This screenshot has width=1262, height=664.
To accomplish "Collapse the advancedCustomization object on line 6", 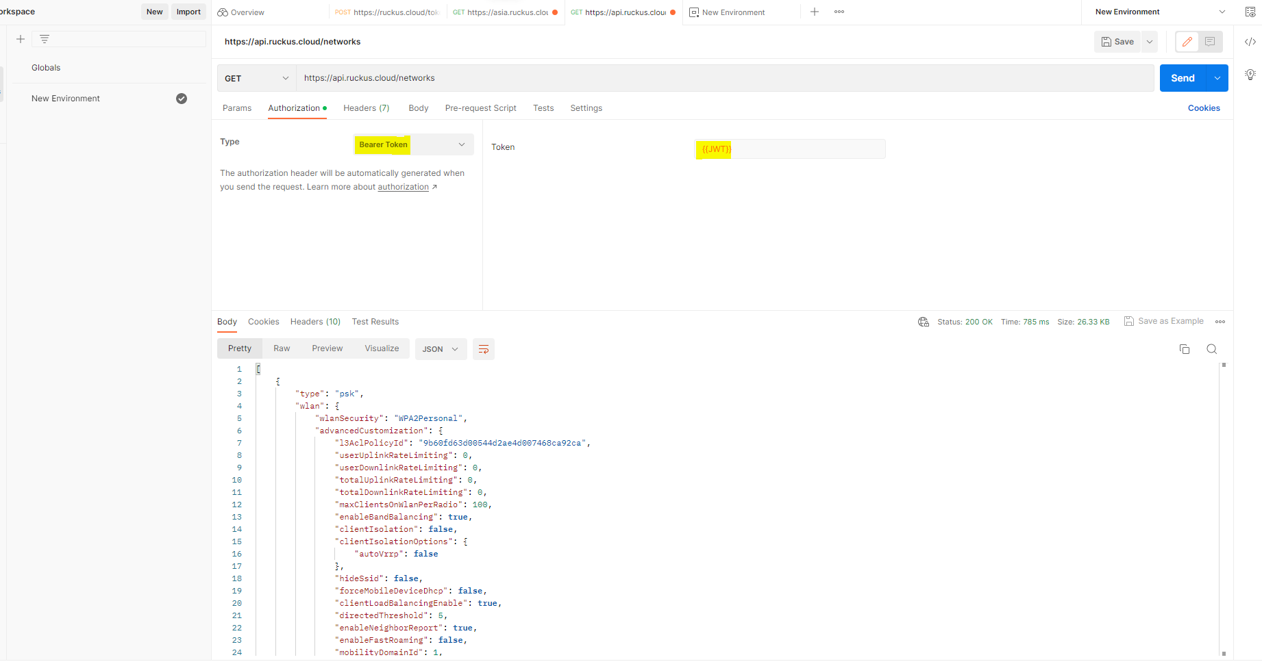I will pyautogui.click(x=441, y=431).
